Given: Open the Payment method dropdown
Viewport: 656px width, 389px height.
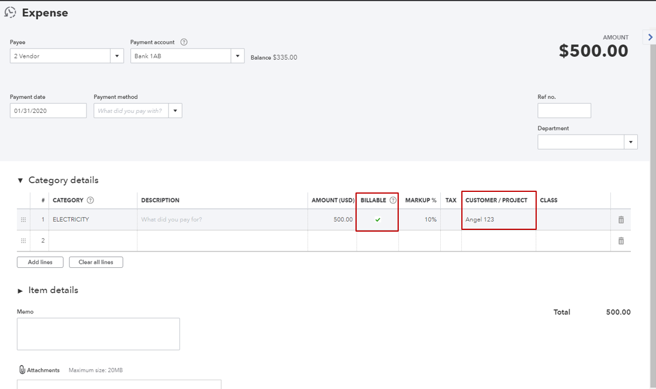Looking at the screenshot, I should pos(175,110).
